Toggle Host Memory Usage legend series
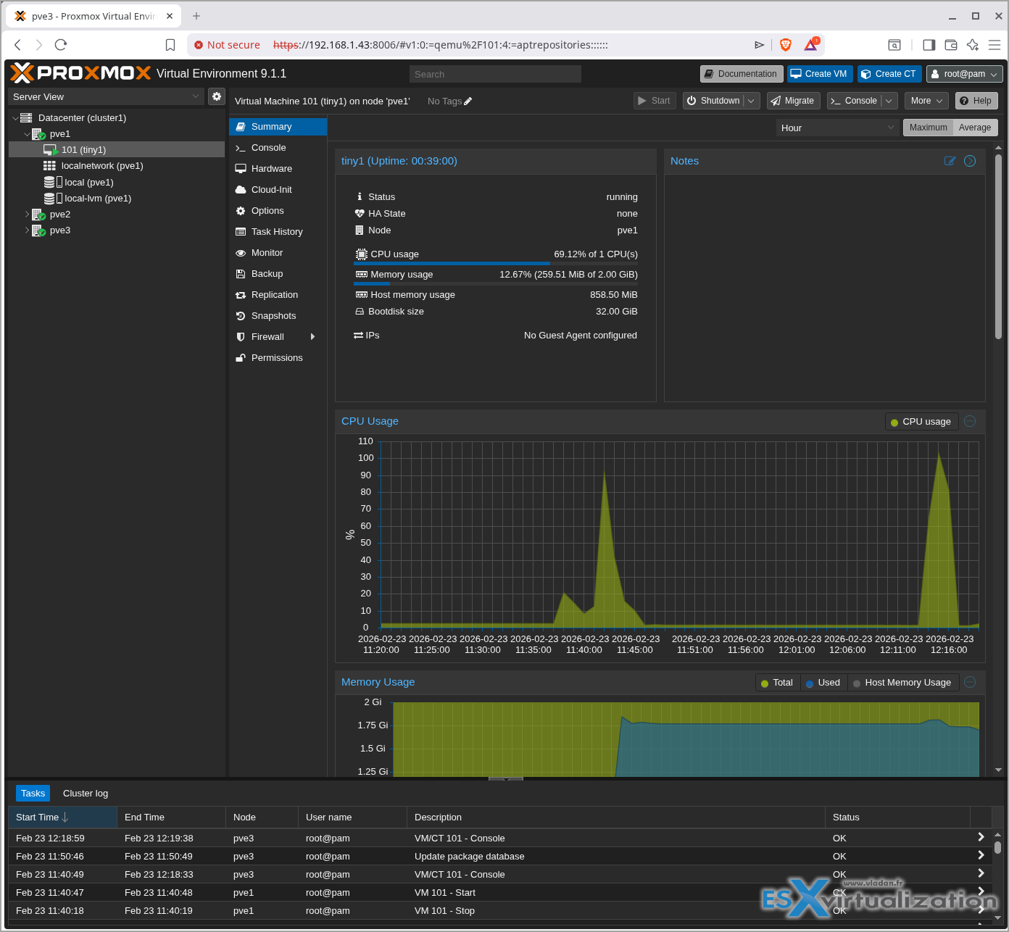1009x932 pixels. tap(902, 683)
